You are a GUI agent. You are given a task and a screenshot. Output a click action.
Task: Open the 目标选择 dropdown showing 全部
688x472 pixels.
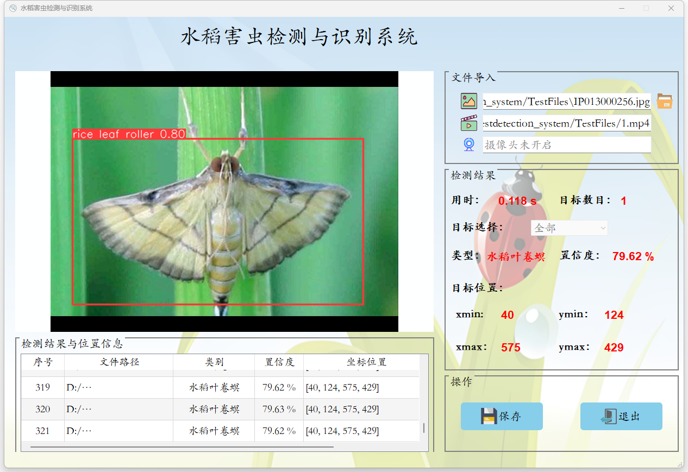pyautogui.click(x=569, y=228)
